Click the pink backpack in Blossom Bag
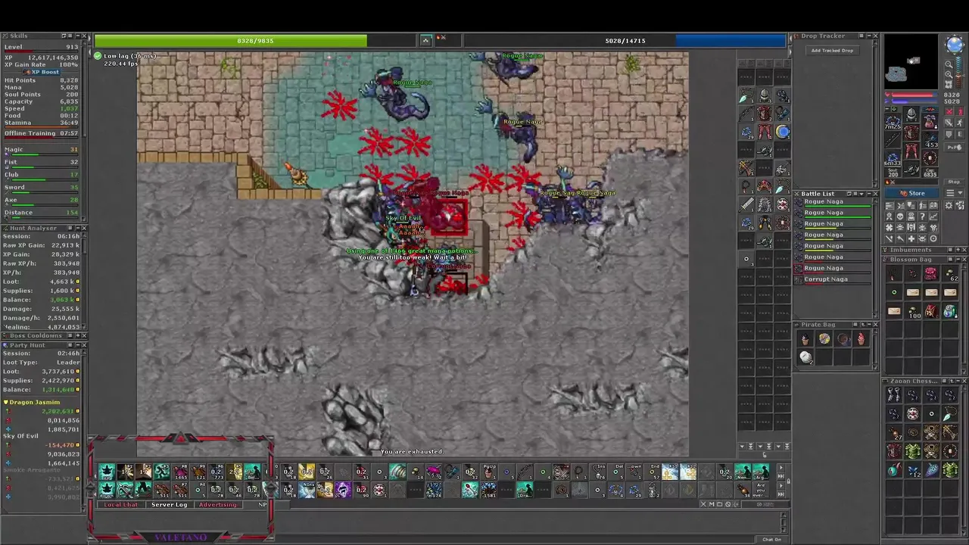 [931, 274]
